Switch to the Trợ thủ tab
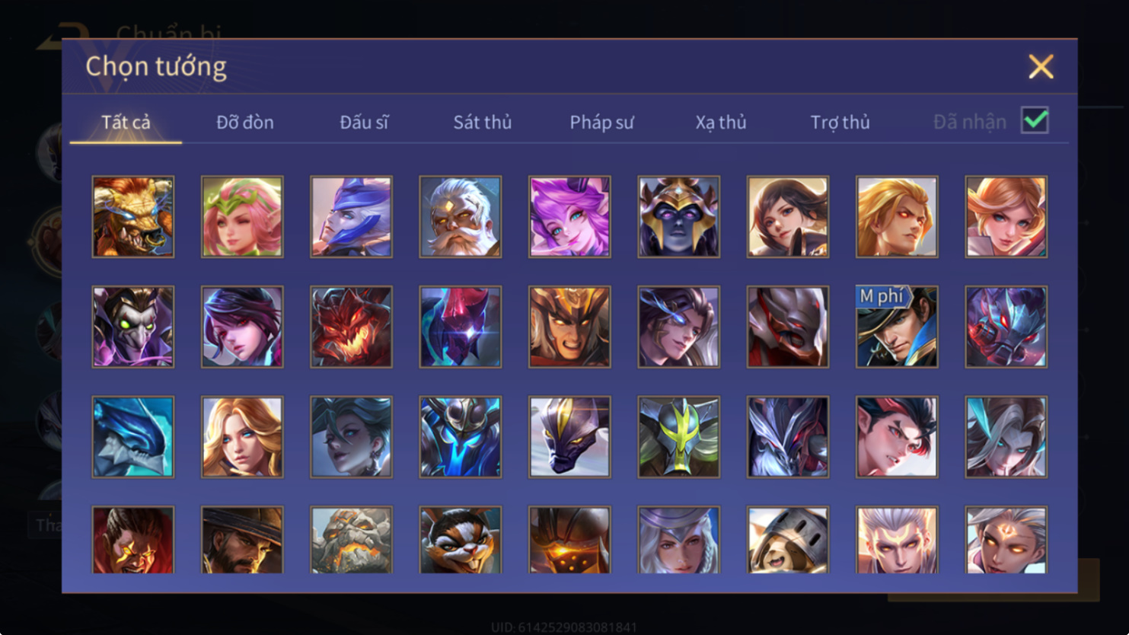The width and height of the screenshot is (1129, 635). click(x=840, y=122)
